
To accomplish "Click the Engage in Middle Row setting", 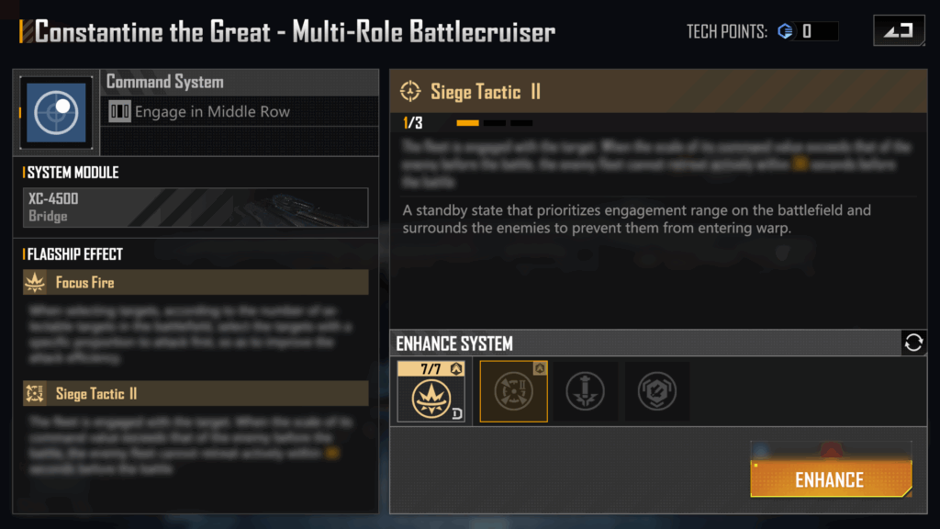I will 240,111.
